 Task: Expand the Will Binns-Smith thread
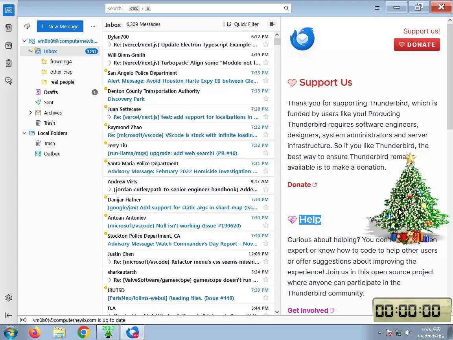(x=110, y=63)
